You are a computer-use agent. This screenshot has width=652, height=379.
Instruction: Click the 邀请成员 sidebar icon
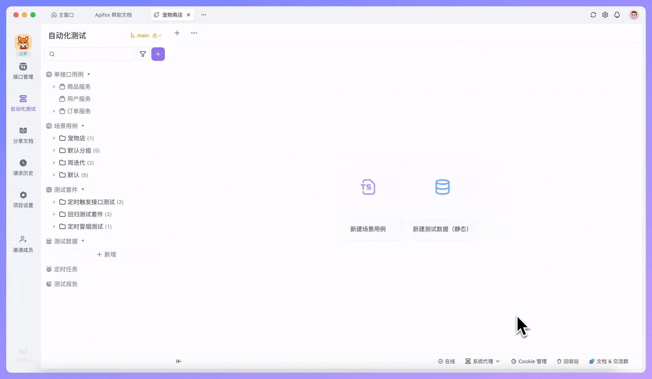coord(23,244)
